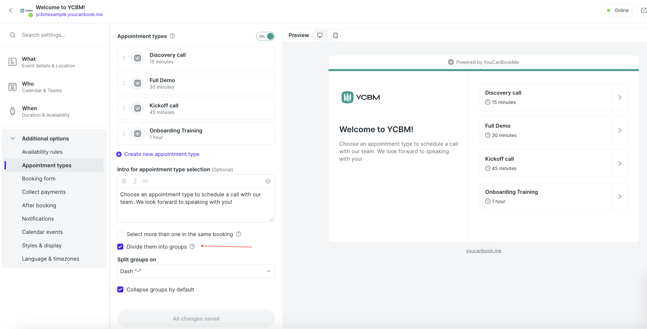This screenshot has height=329, width=647.
Task: Click the youcanbook.me footer link
Action: point(483,250)
